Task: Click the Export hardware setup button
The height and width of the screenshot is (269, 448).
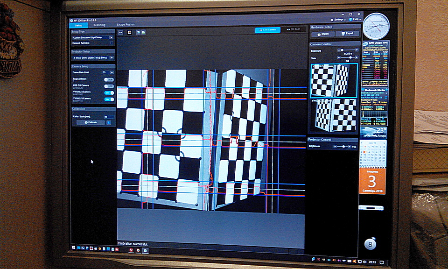Action: click(348, 34)
